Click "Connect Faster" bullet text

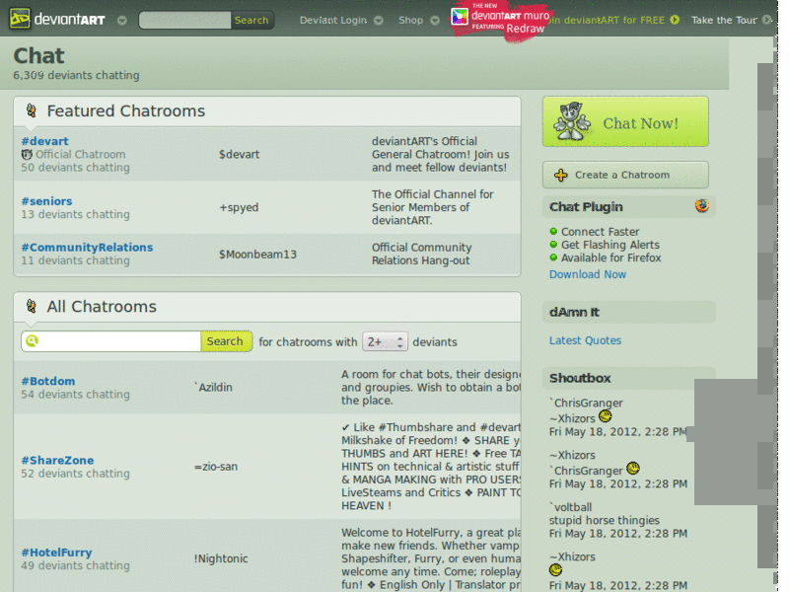point(601,232)
